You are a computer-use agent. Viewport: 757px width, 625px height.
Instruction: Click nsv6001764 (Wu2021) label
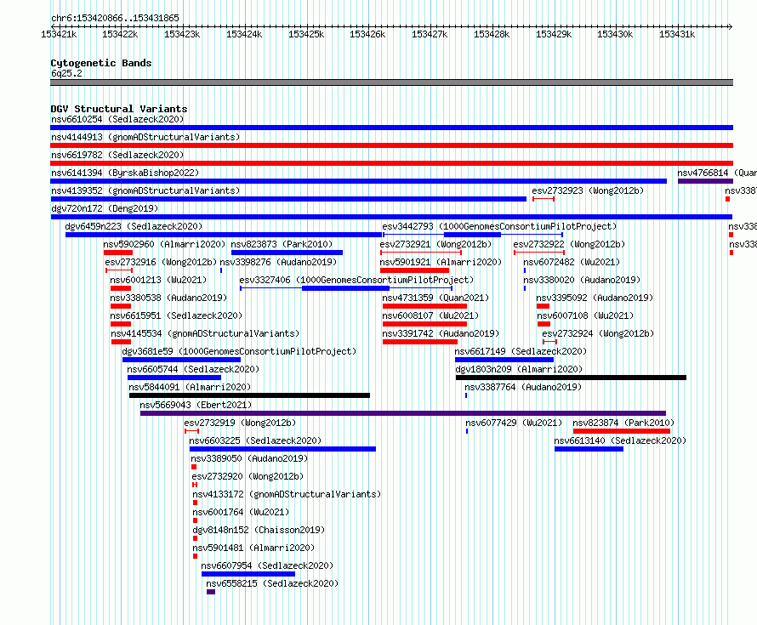[241, 512]
